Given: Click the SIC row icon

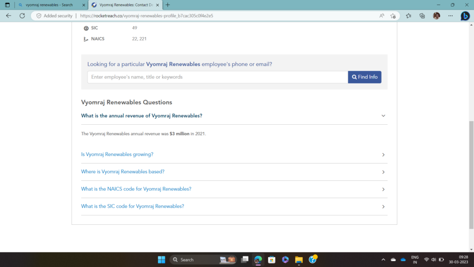Looking at the screenshot, I should click(x=86, y=28).
